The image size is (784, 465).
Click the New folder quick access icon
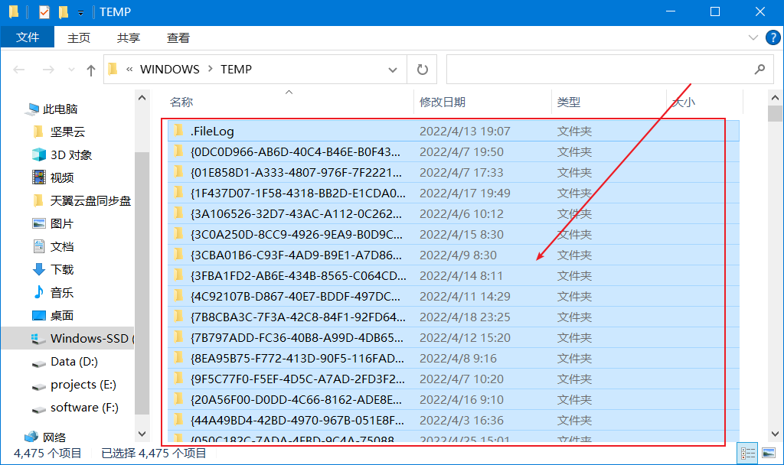pos(63,12)
